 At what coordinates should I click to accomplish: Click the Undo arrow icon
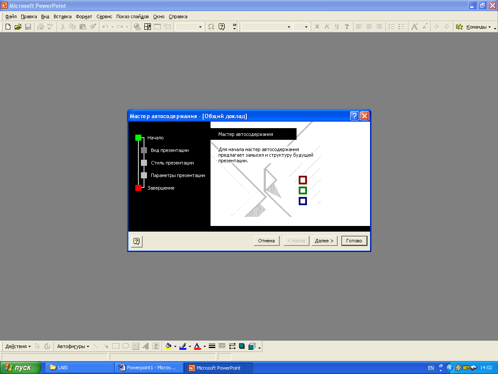pos(105,27)
